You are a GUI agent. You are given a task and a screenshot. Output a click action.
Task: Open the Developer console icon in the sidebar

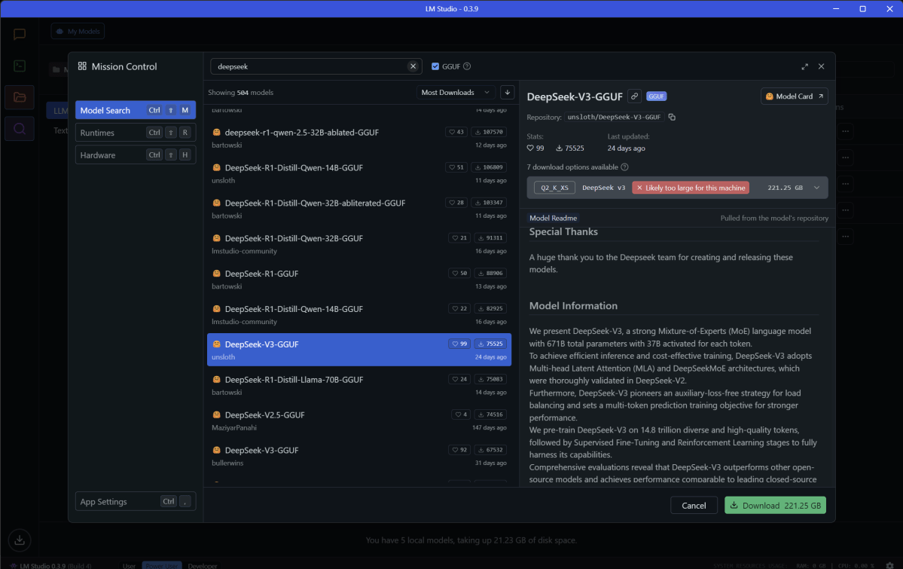(x=19, y=66)
